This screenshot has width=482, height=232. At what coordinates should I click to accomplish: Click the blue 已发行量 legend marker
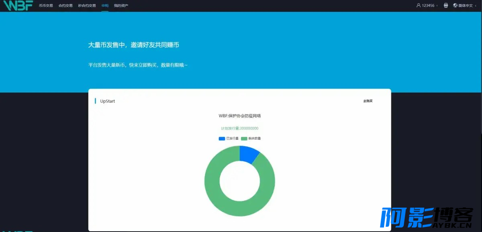(222, 138)
